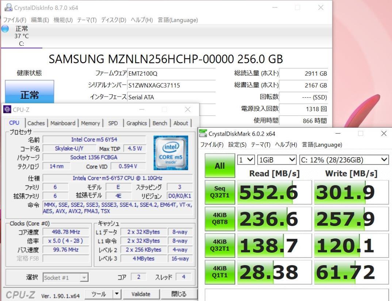Open テーマ(T) menu in CrystalDiskInfo
Screen dimensions: 392x301
(87, 20)
